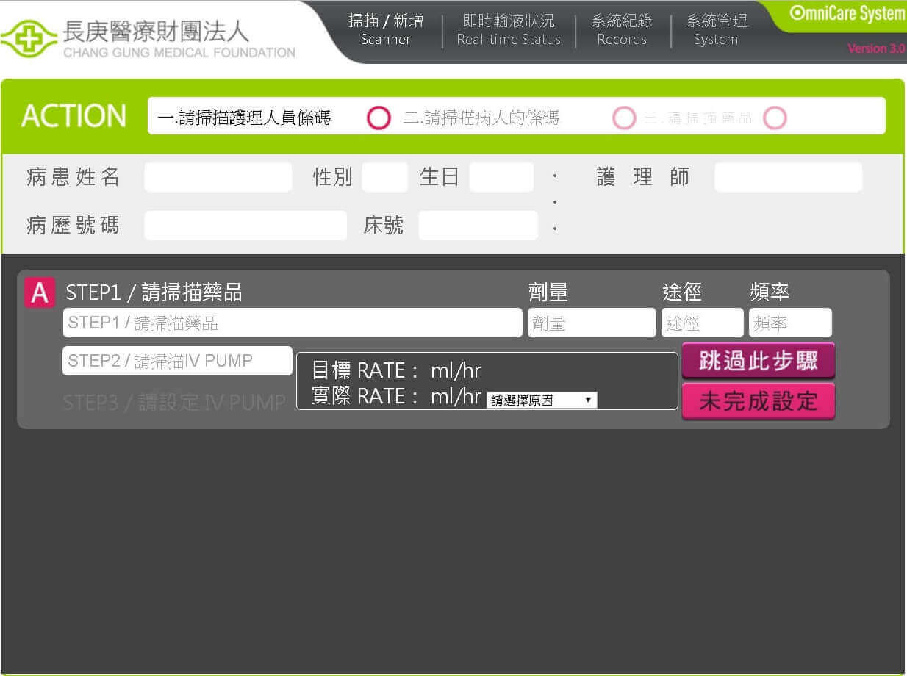Select step two patient barcode circle
The image size is (907, 676).
point(624,118)
